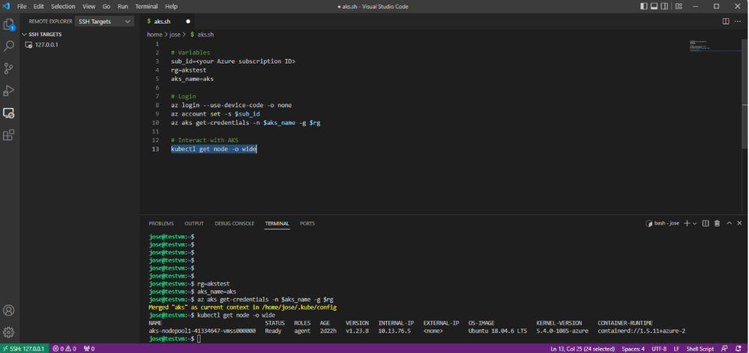
Task: Open the Selection menu
Action: coord(63,6)
